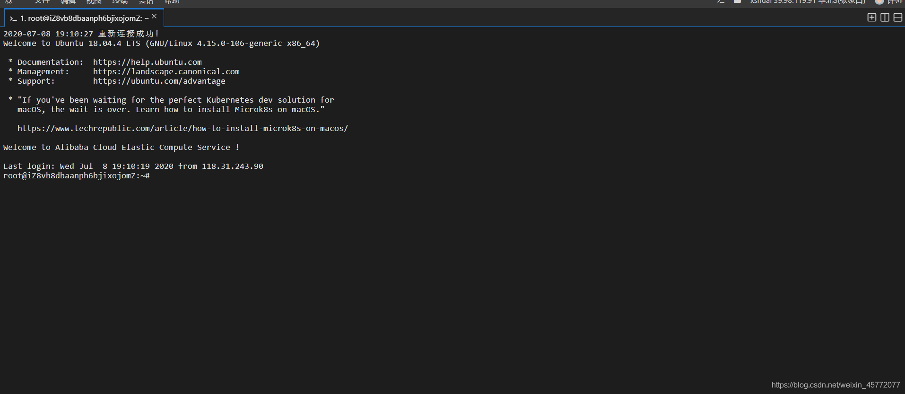
Task: Click the terminal prompt icon in the tab
Action: point(13,18)
